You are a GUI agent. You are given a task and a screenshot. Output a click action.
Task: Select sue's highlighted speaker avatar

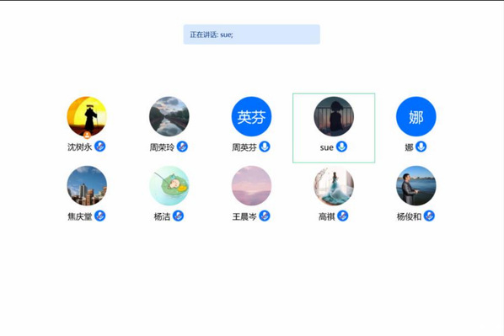tap(334, 116)
